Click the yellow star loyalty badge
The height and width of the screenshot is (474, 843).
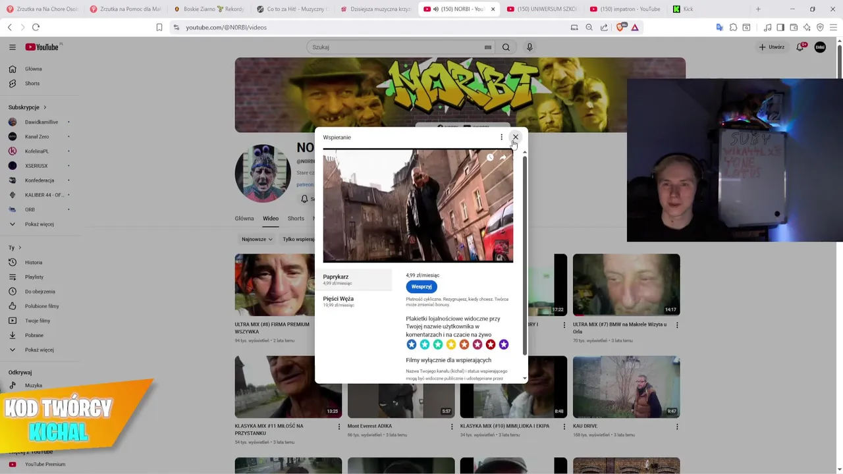pos(451,344)
